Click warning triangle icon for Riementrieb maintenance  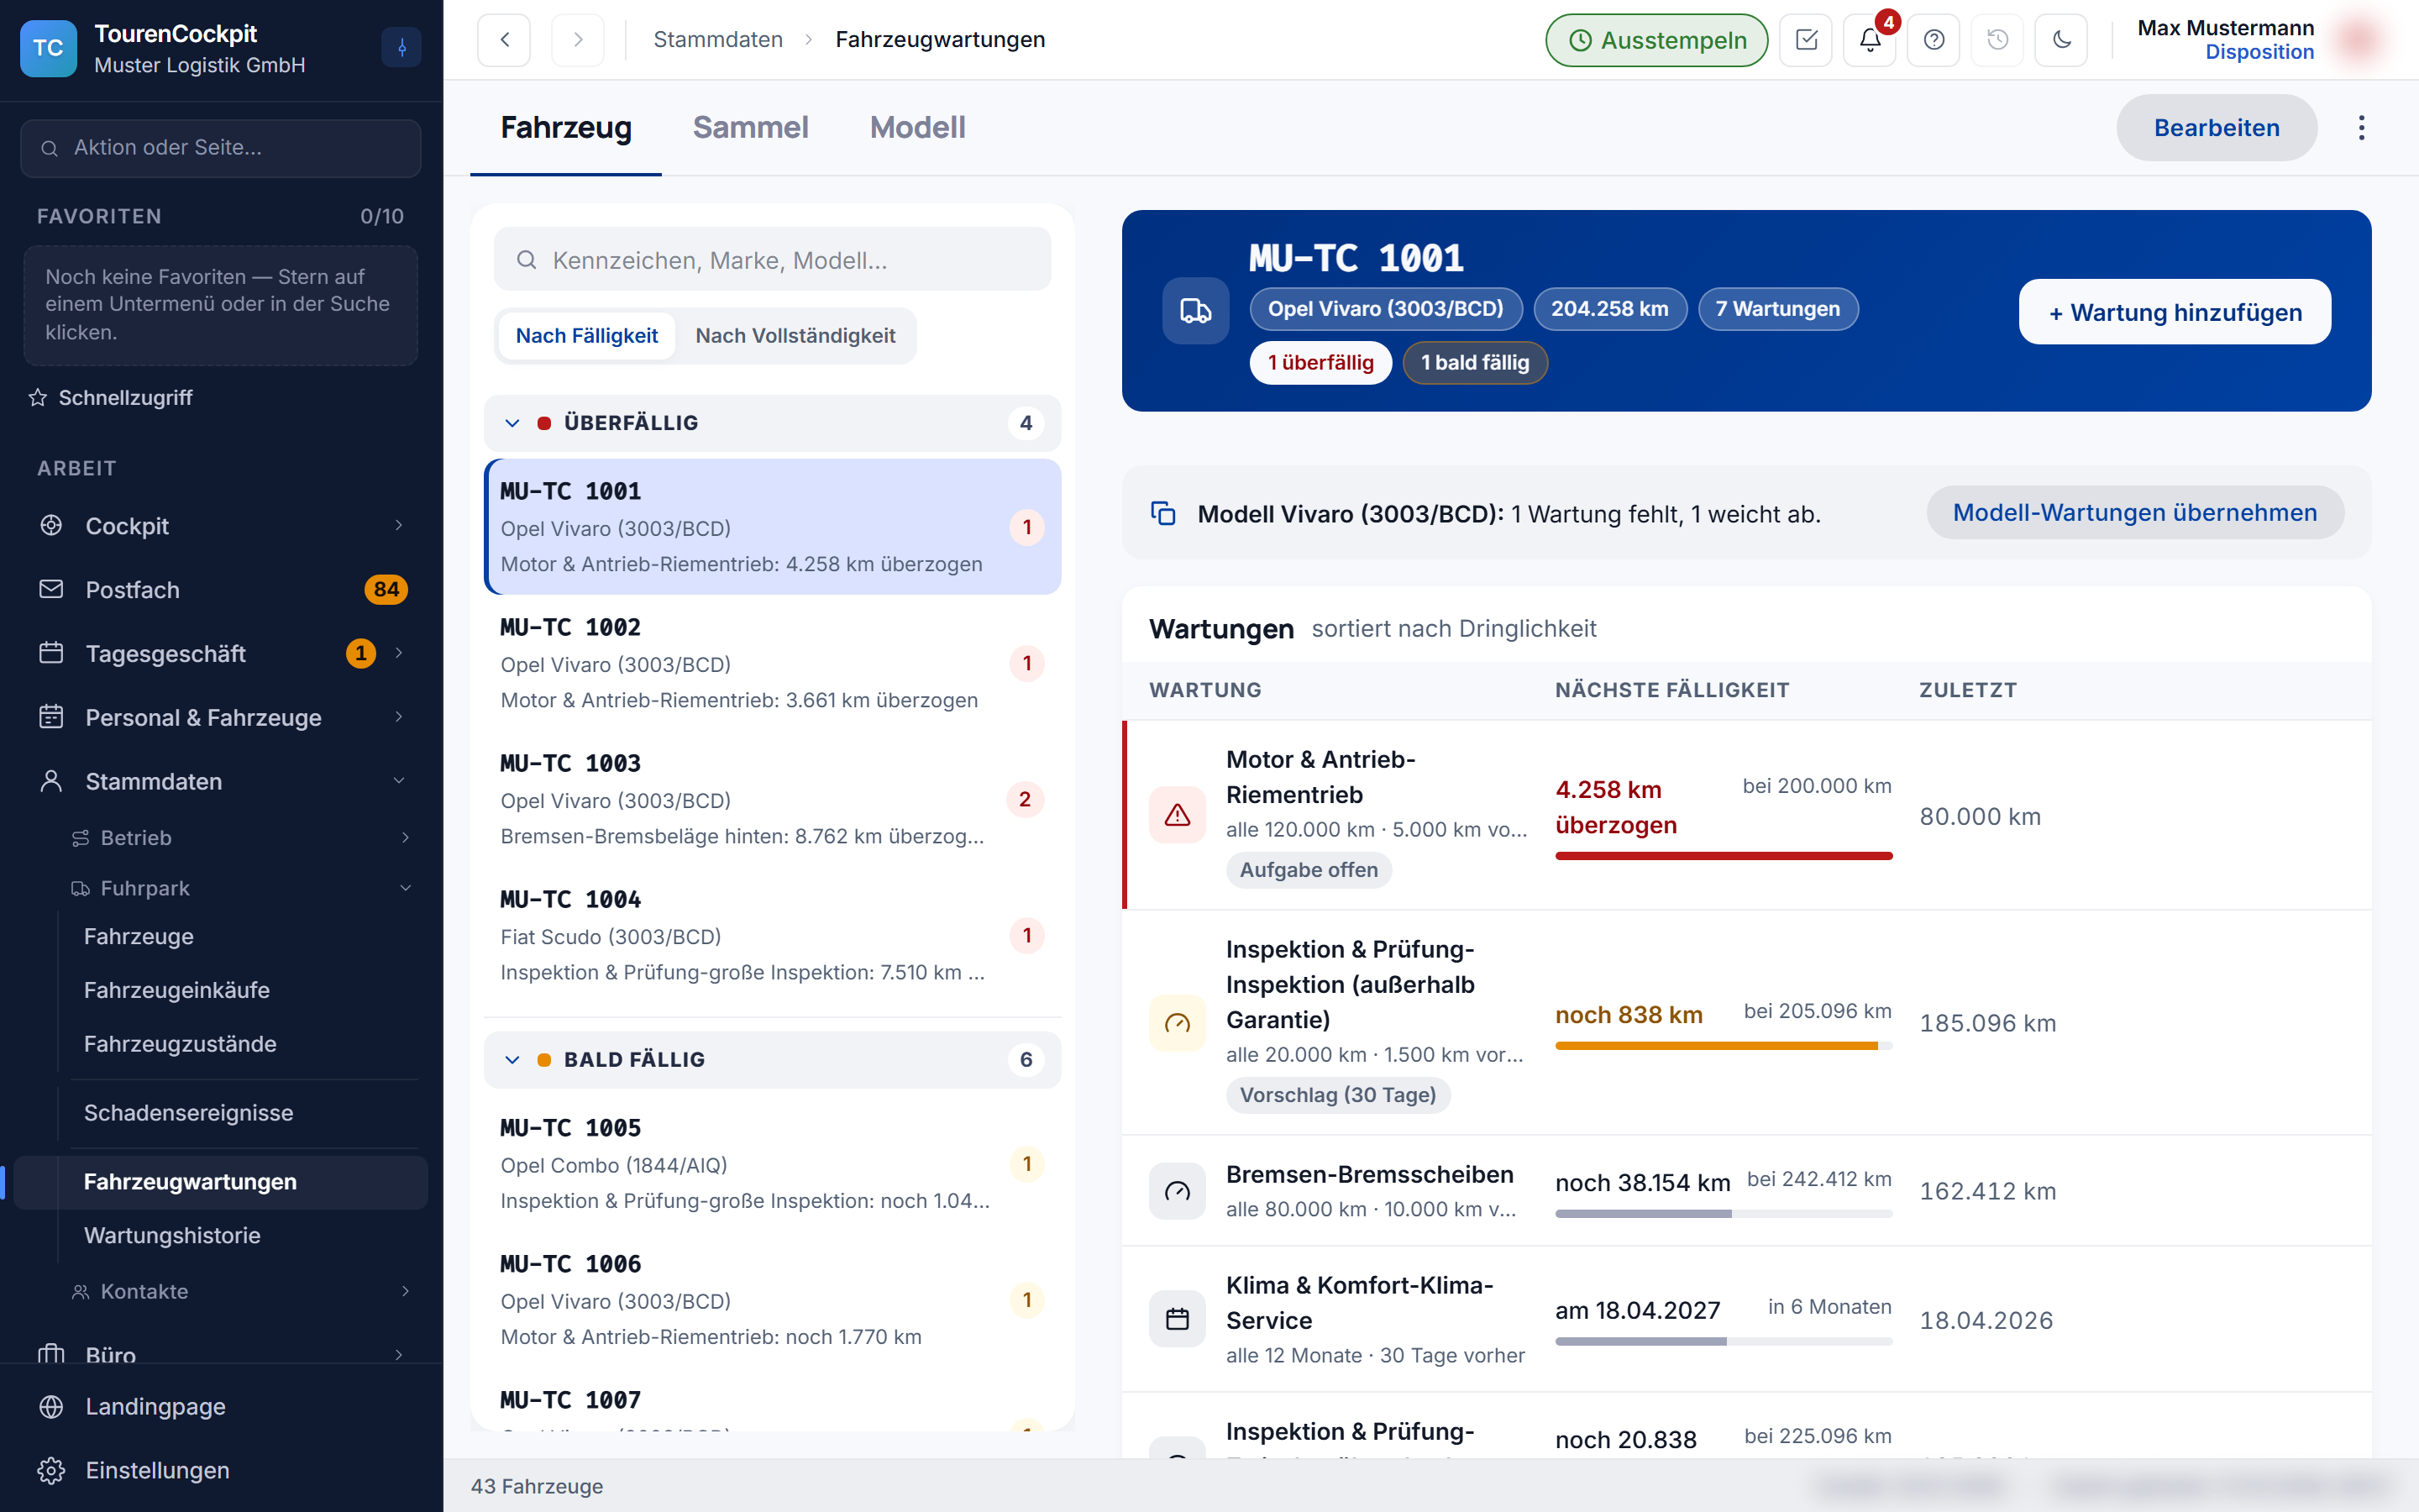pos(1178,815)
